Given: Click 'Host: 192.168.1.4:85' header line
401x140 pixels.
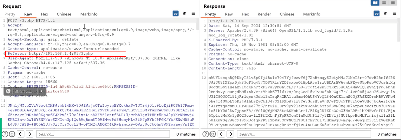Looking at the screenshot, I should pyautogui.click(x=31, y=77).
